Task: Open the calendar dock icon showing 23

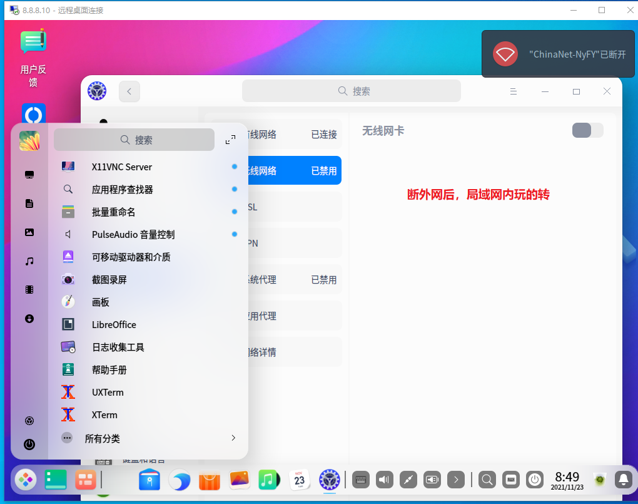Action: tap(300, 480)
